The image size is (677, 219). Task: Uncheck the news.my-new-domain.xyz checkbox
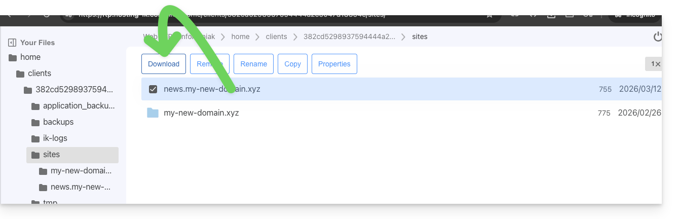153,89
